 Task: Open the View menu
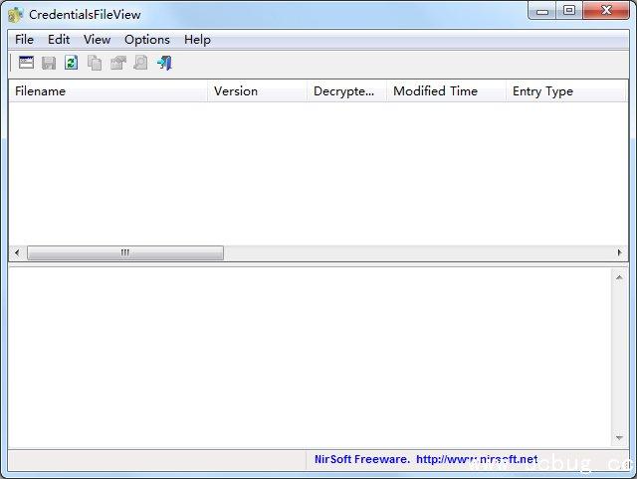tap(98, 40)
